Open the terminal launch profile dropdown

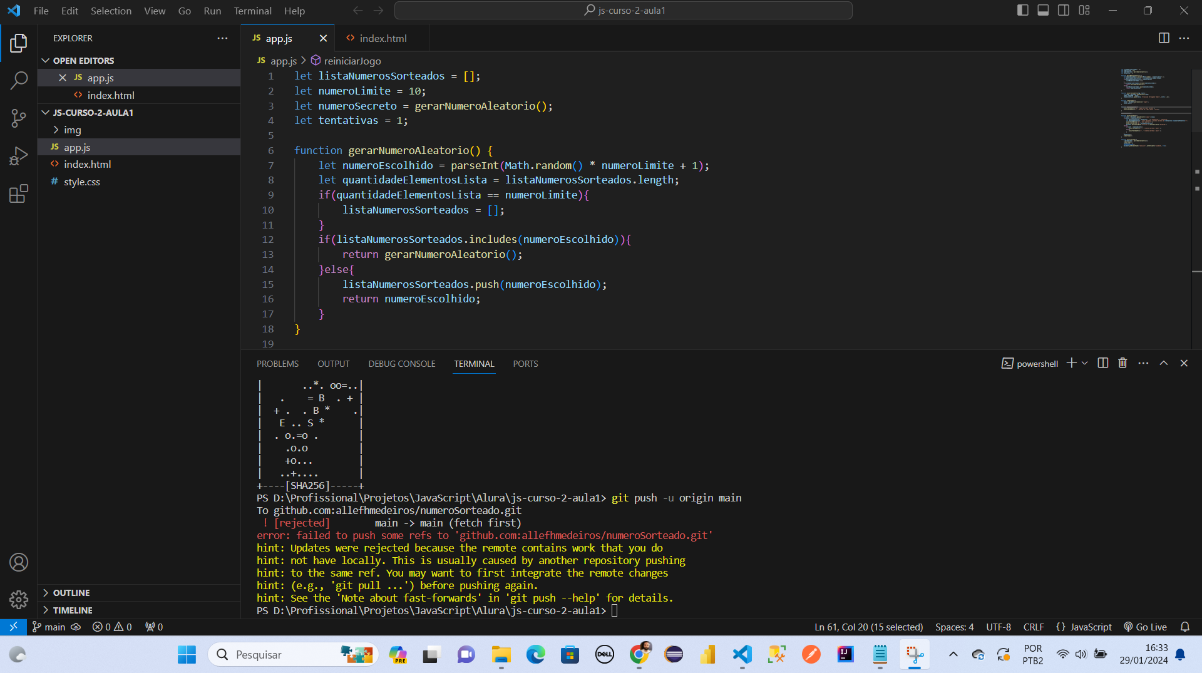(x=1085, y=363)
